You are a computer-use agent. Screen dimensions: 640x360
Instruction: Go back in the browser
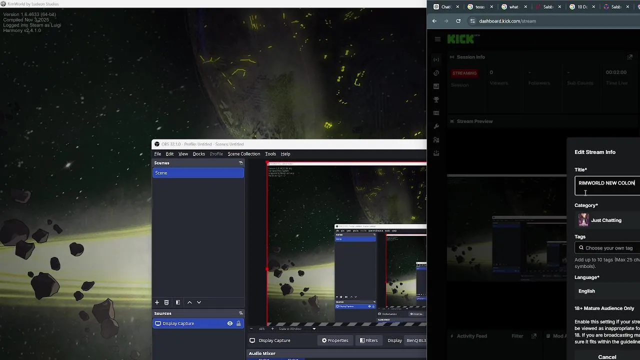tap(434, 21)
